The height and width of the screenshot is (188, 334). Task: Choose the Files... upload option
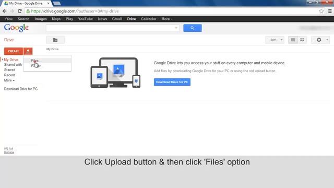tap(47, 61)
